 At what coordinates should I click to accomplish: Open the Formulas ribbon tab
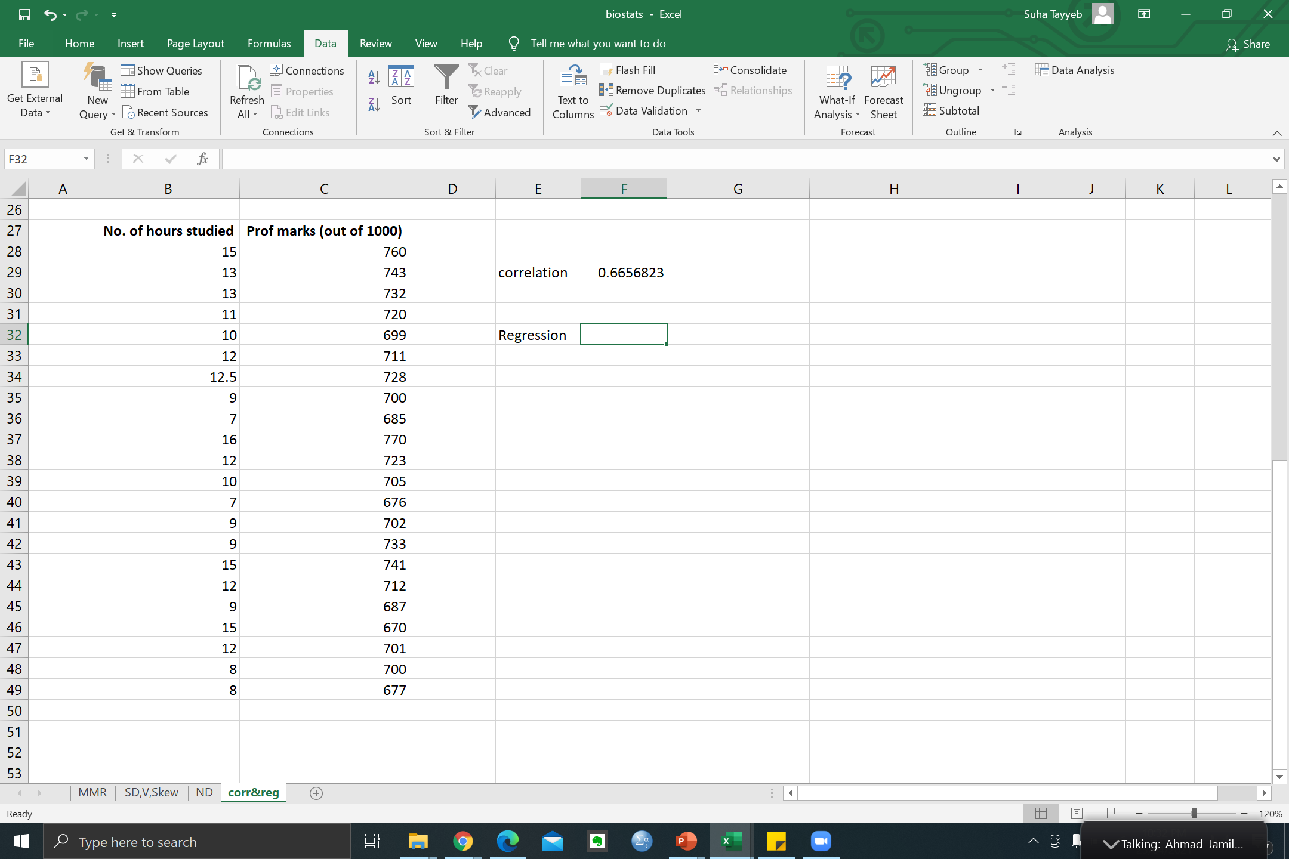point(269,44)
